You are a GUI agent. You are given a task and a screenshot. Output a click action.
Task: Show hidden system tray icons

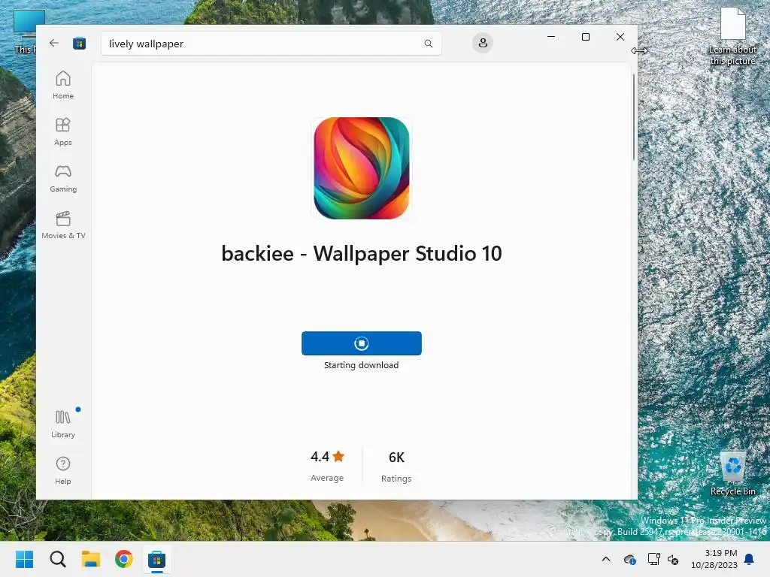606,559
